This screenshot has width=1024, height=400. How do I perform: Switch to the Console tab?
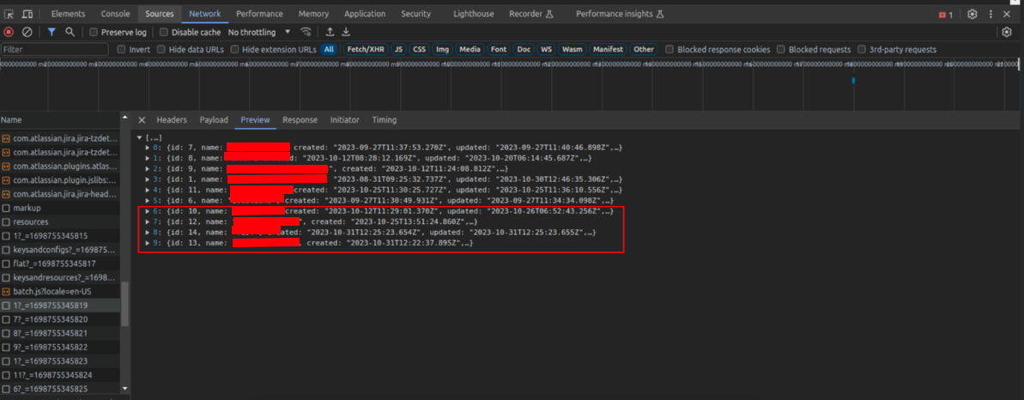(115, 14)
